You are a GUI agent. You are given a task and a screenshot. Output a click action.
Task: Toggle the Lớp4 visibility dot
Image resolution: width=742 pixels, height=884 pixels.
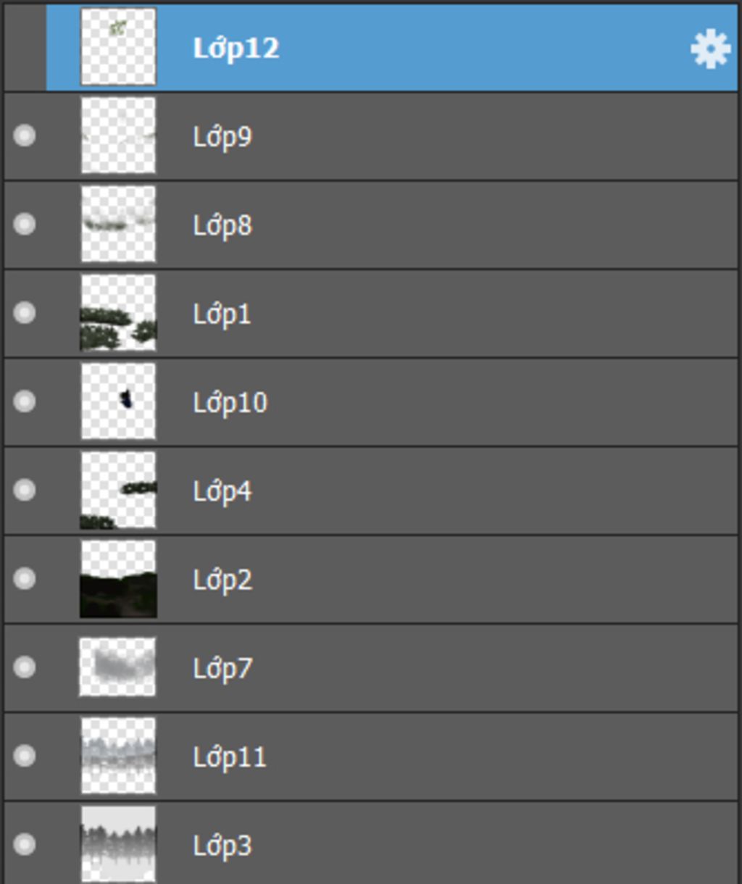click(25, 490)
